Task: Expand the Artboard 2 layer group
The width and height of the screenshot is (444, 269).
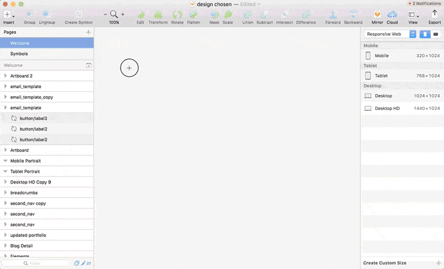Action: pyautogui.click(x=6, y=76)
